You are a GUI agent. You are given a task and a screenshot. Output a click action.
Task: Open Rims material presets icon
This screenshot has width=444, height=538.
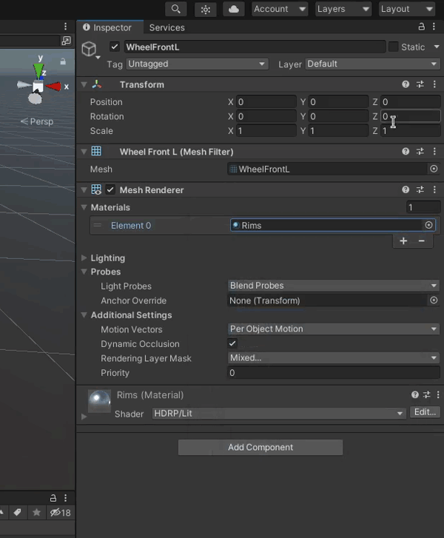click(426, 394)
